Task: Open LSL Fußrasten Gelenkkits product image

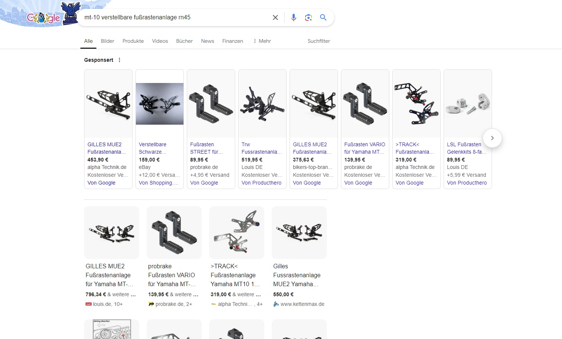Action: pos(467,104)
